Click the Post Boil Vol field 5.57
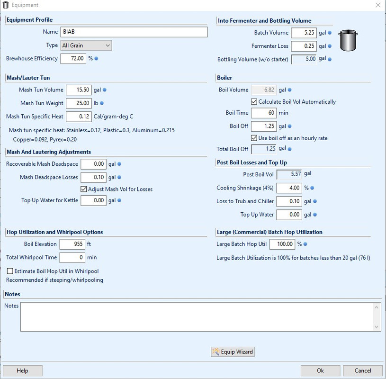 click(289, 174)
